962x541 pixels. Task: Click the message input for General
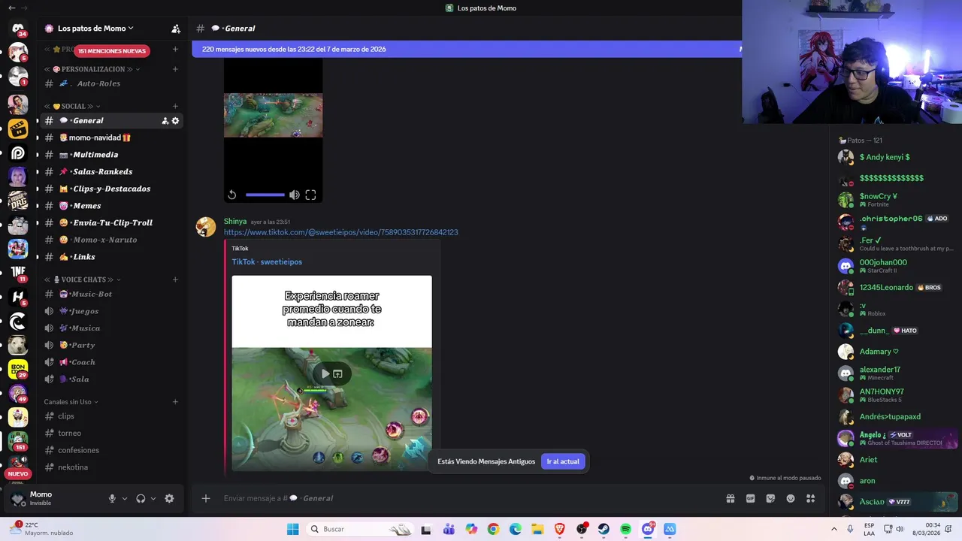click(466, 498)
